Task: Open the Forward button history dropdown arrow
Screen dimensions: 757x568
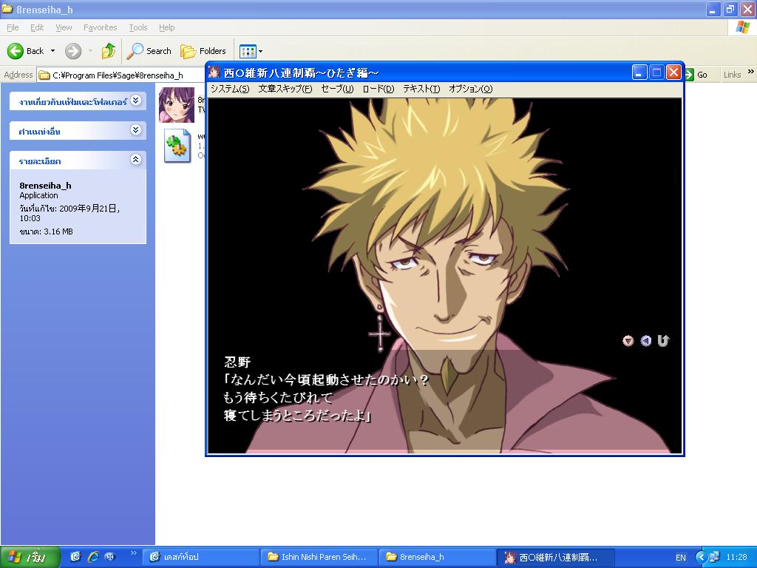Action: click(x=89, y=51)
